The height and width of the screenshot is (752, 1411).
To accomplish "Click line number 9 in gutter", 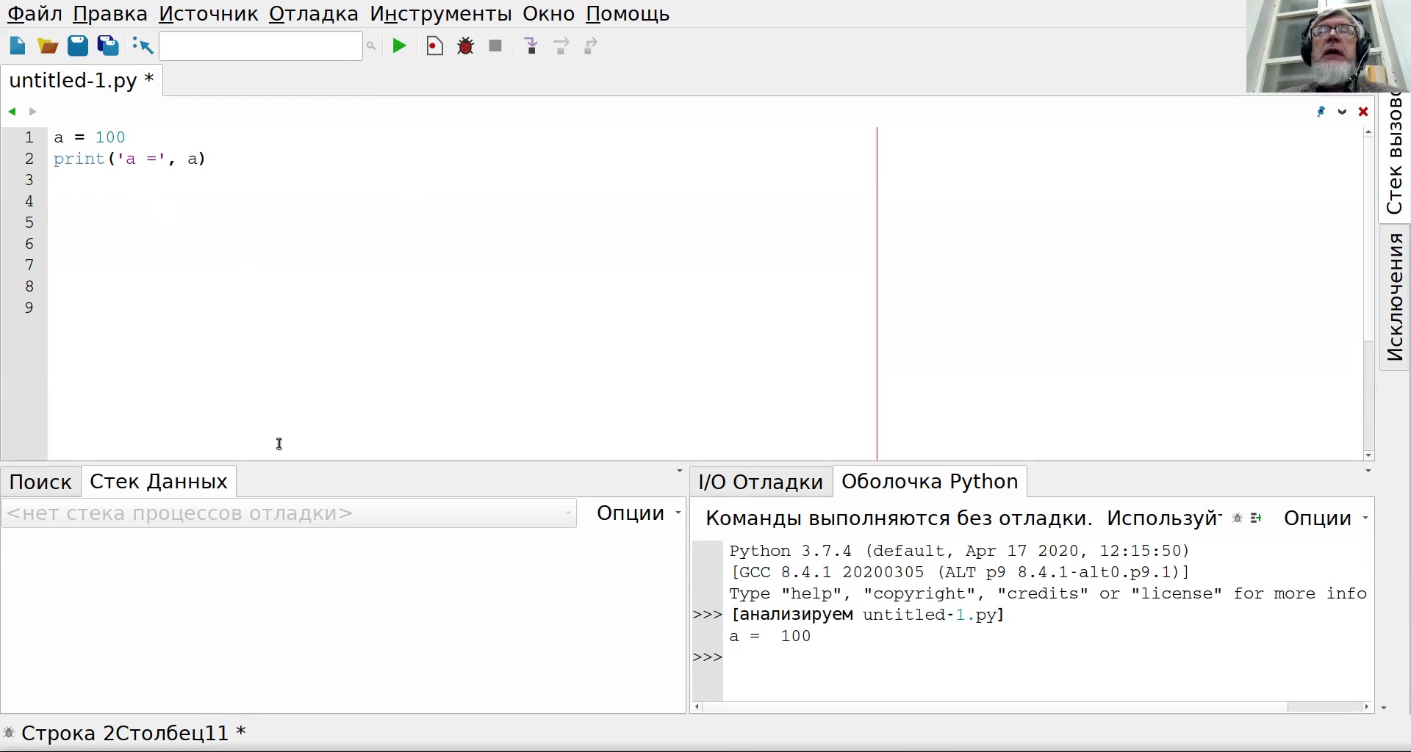I will tap(29, 308).
